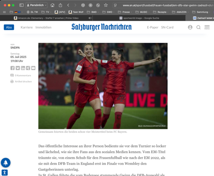Image resolution: width=214 pixels, height=176 pixels.
Task: Open the hamburger Menü on the site
Action: tap(207, 27)
